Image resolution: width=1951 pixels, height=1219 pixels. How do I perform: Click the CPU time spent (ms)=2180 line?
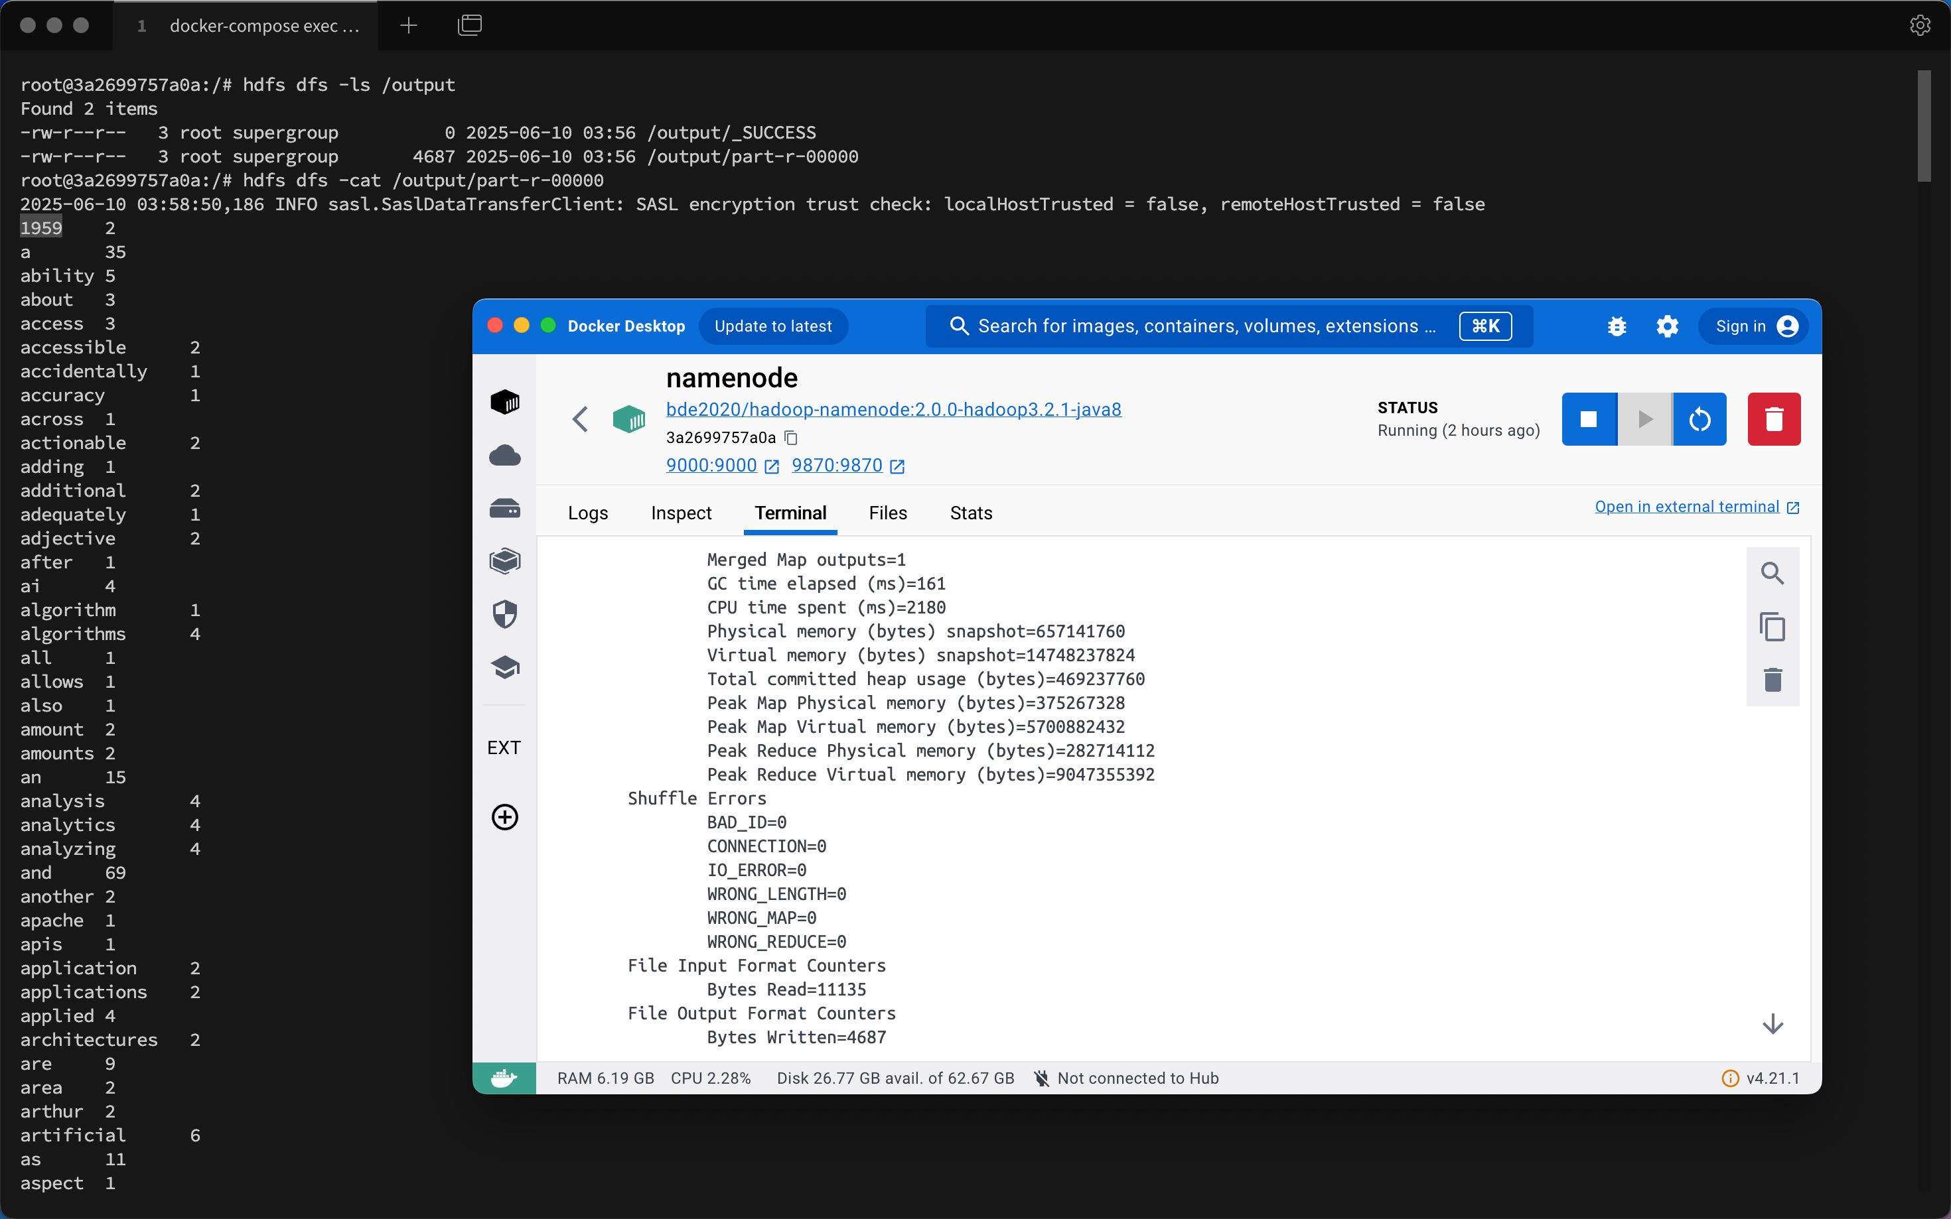pos(826,607)
